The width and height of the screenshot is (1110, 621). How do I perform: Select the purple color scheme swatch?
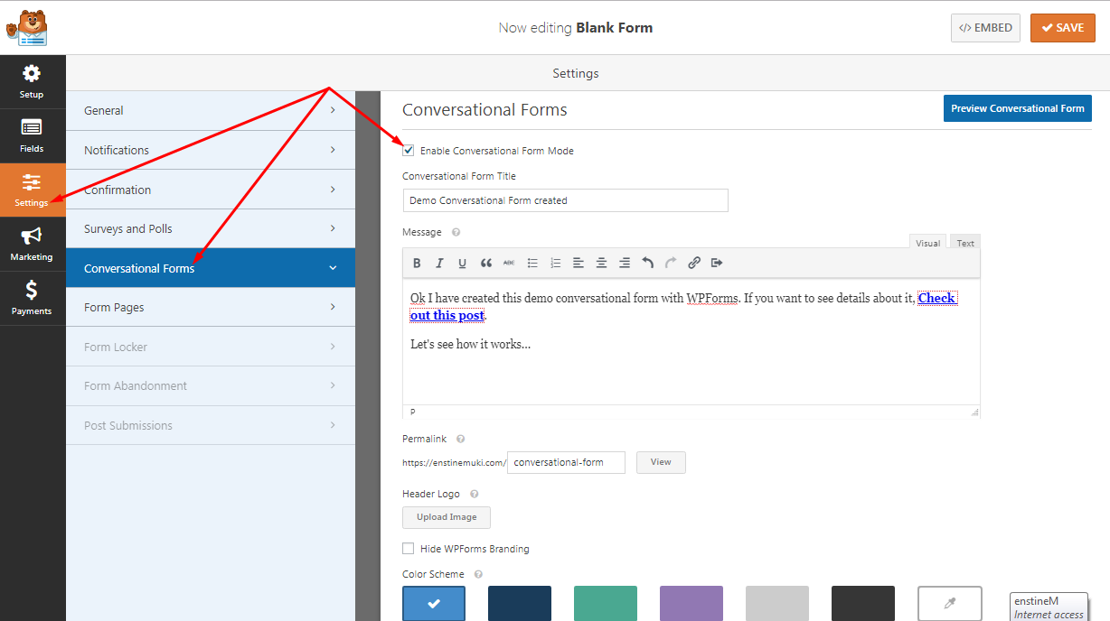(691, 603)
